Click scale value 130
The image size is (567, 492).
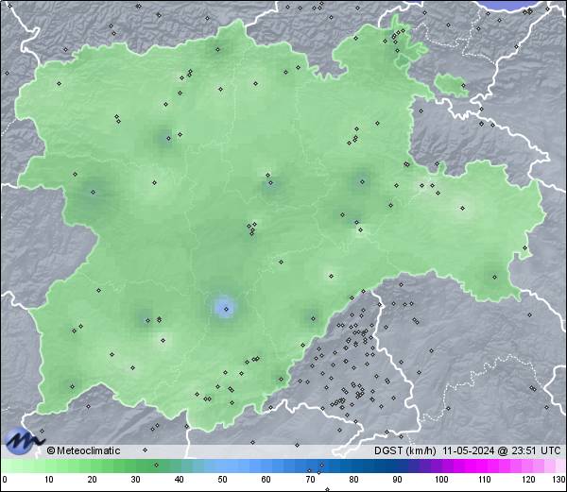coord(558,480)
